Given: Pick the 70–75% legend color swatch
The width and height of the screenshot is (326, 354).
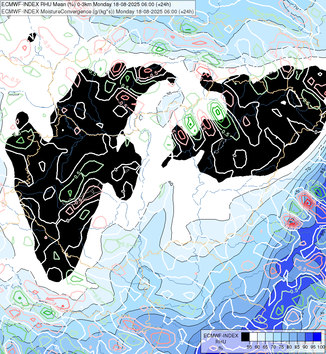Looking at the screenshot, I should pyautogui.click(x=277, y=337).
